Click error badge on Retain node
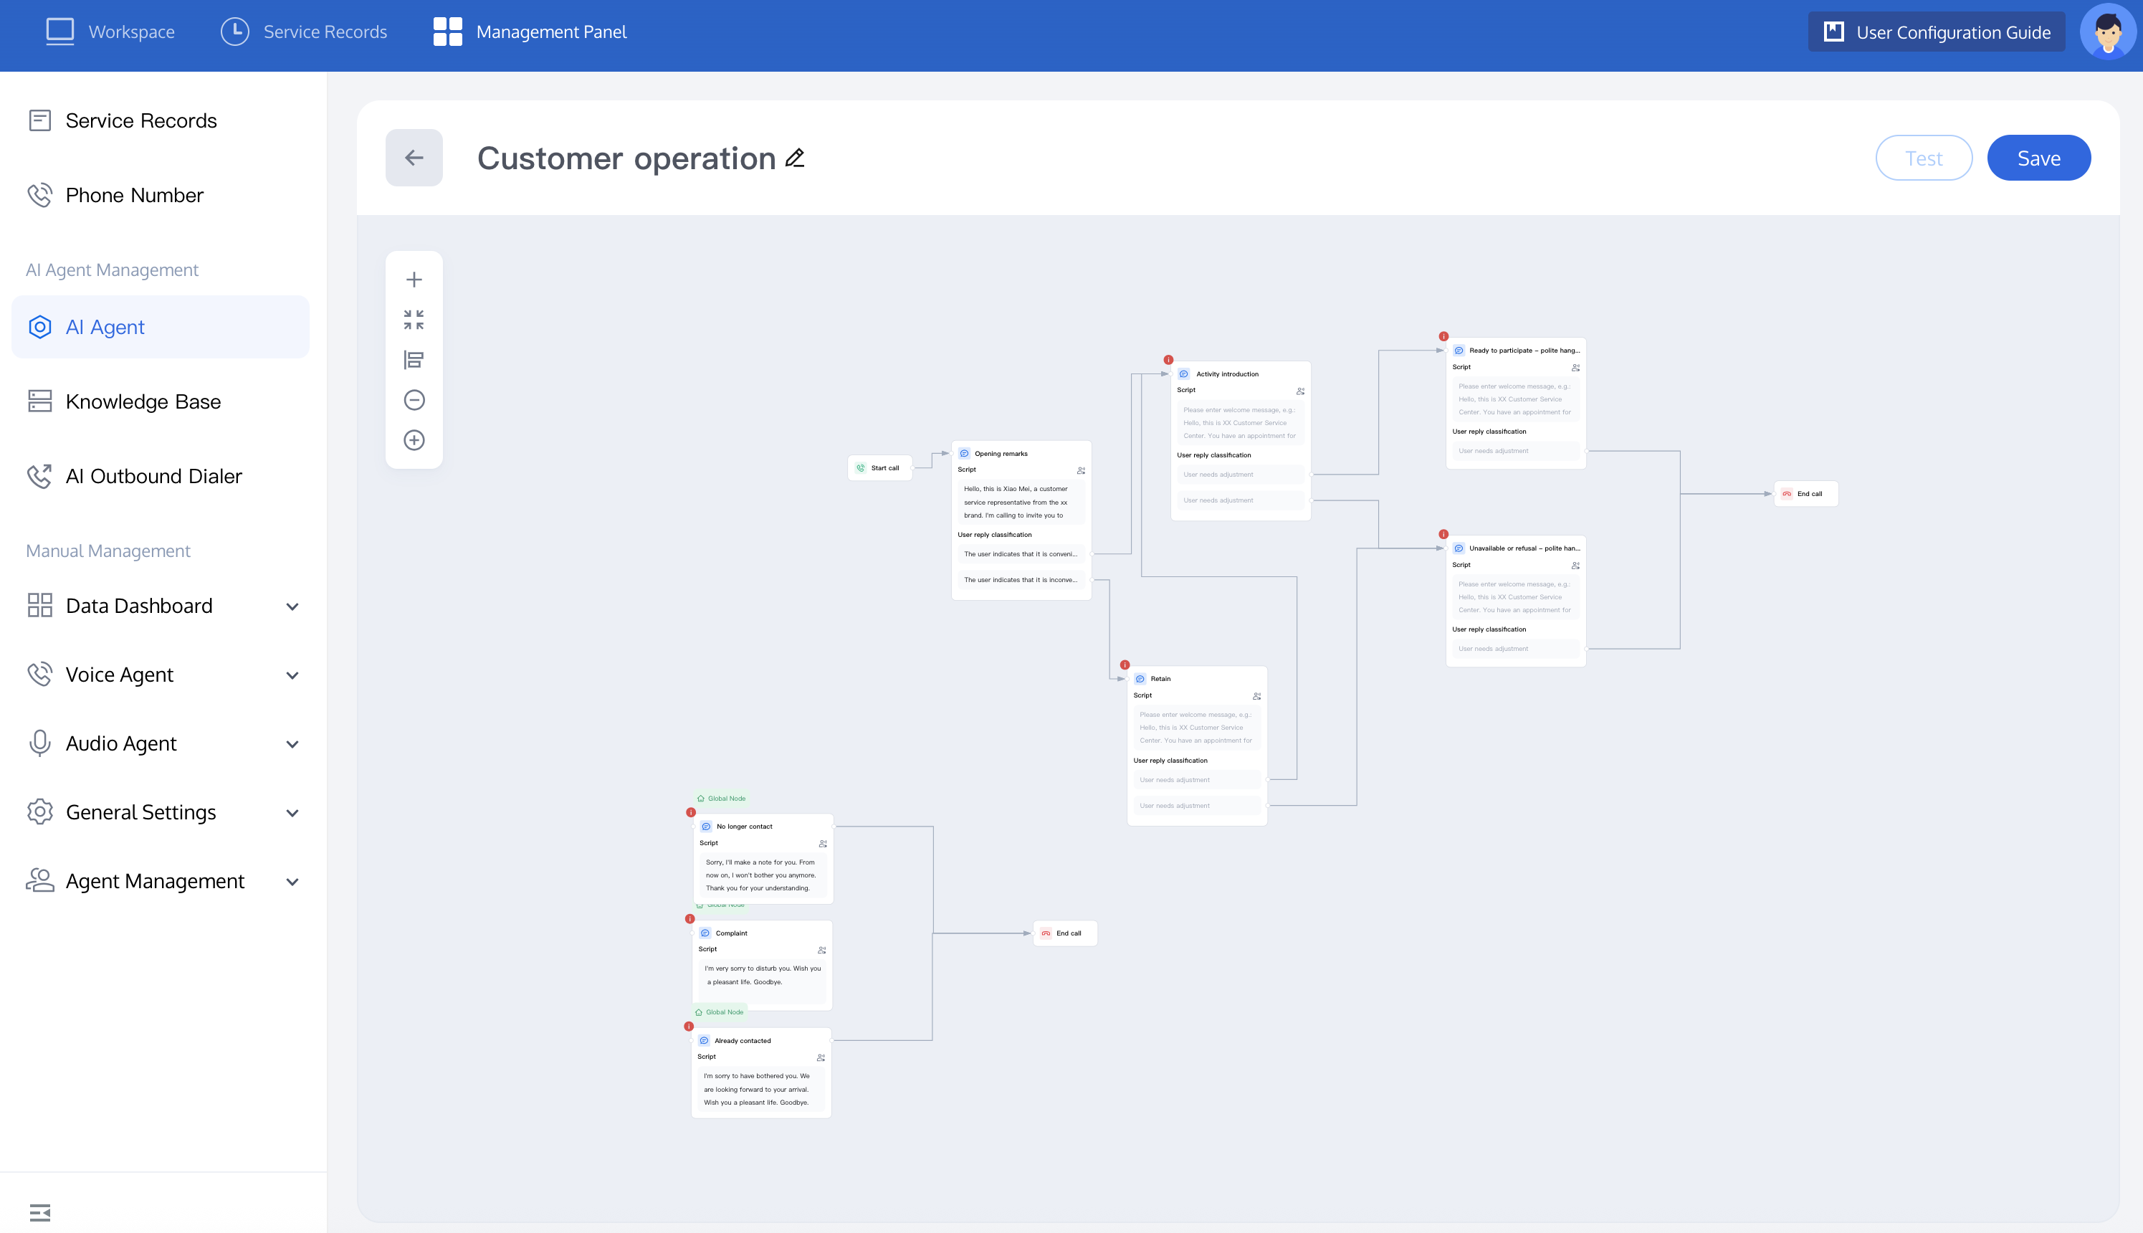This screenshot has width=2143, height=1233. coord(1125,665)
